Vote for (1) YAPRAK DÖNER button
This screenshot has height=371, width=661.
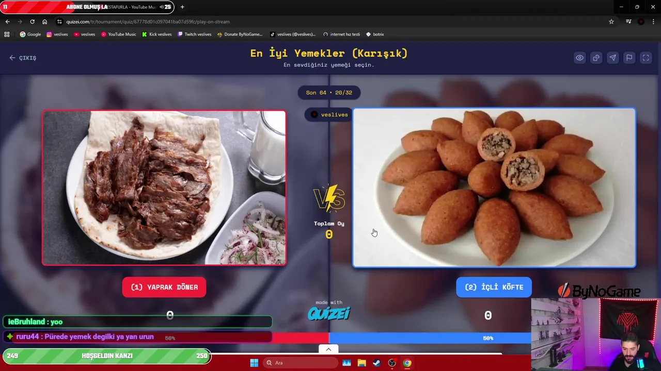(x=164, y=287)
